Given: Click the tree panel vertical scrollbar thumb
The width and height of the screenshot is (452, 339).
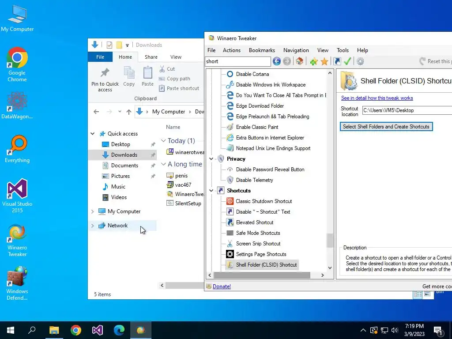Looking at the screenshot, I should coord(330,241).
